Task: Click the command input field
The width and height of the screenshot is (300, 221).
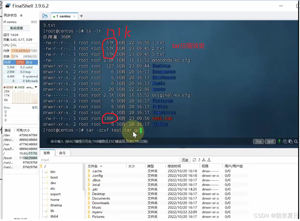Action: [149, 141]
